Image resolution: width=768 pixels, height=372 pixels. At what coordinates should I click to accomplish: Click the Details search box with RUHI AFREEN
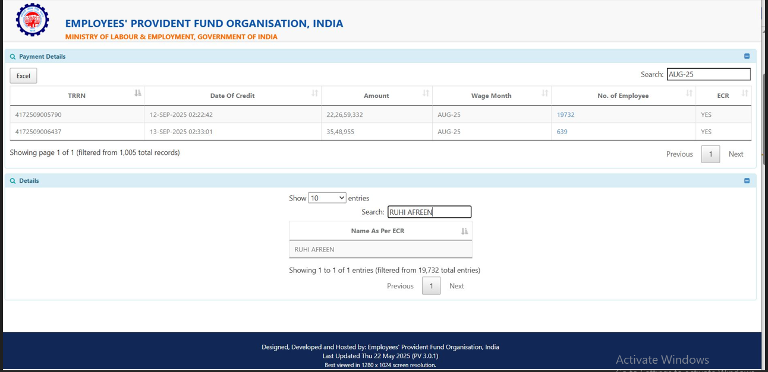(x=429, y=212)
